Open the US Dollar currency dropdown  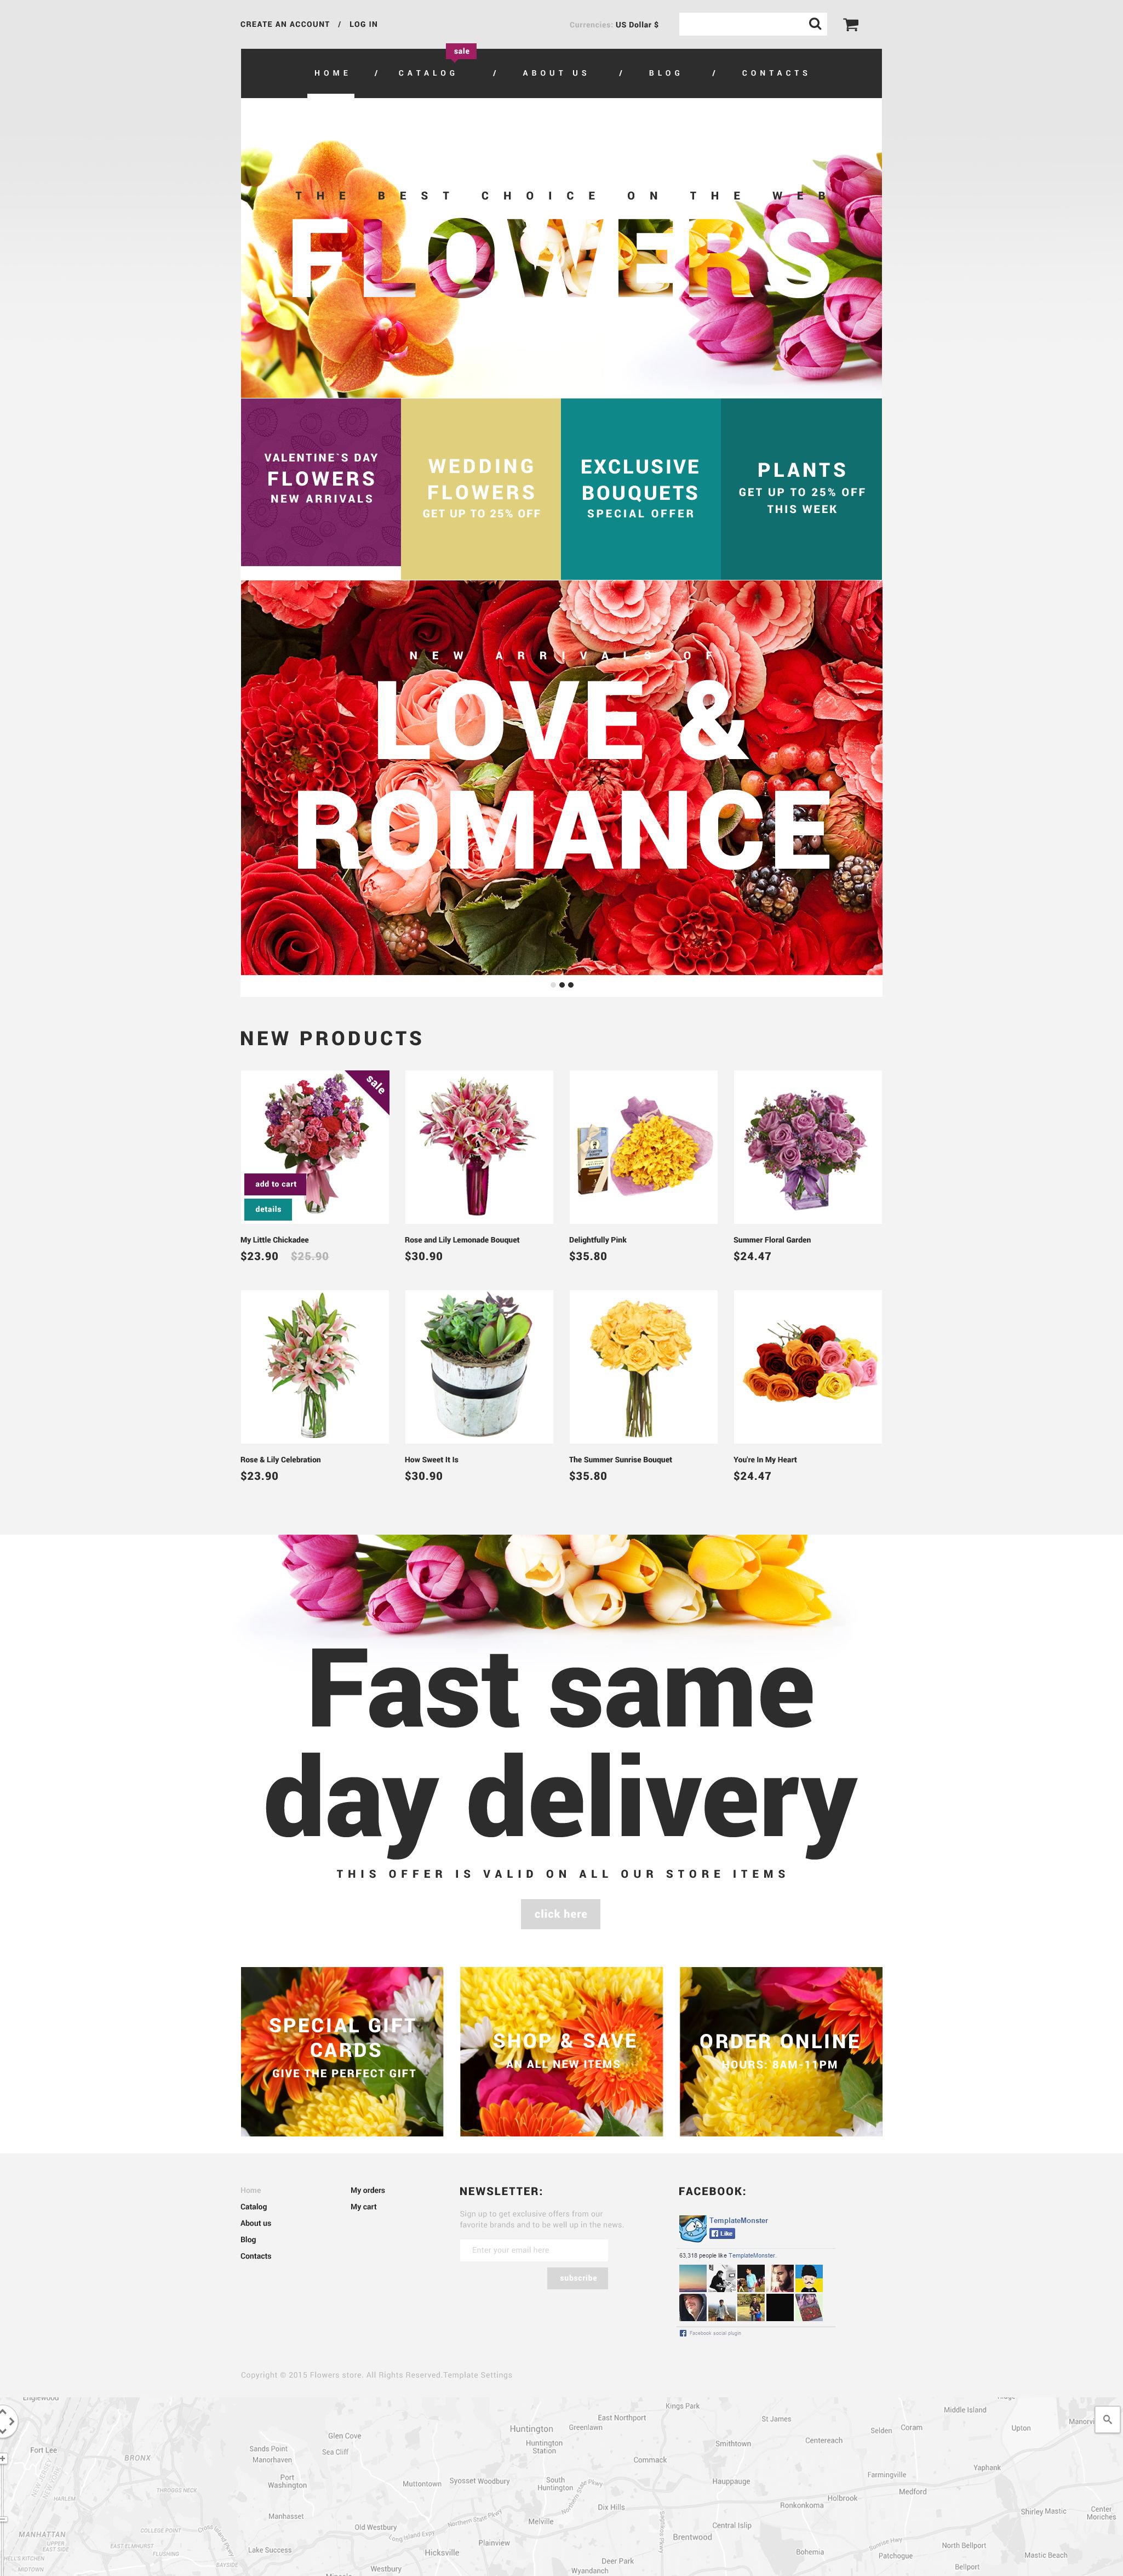click(637, 25)
